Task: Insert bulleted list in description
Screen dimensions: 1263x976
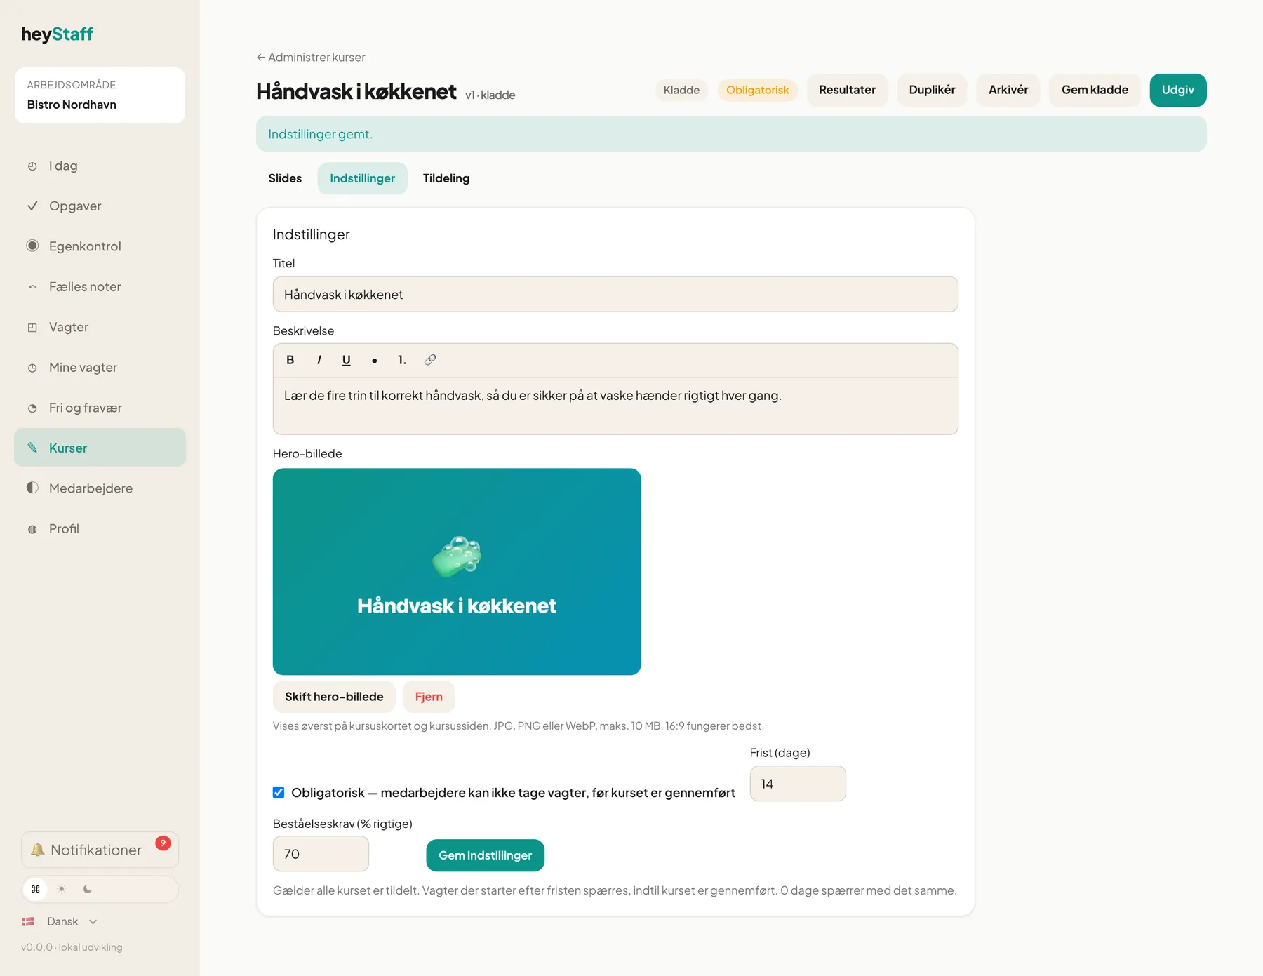Action: tap(374, 360)
